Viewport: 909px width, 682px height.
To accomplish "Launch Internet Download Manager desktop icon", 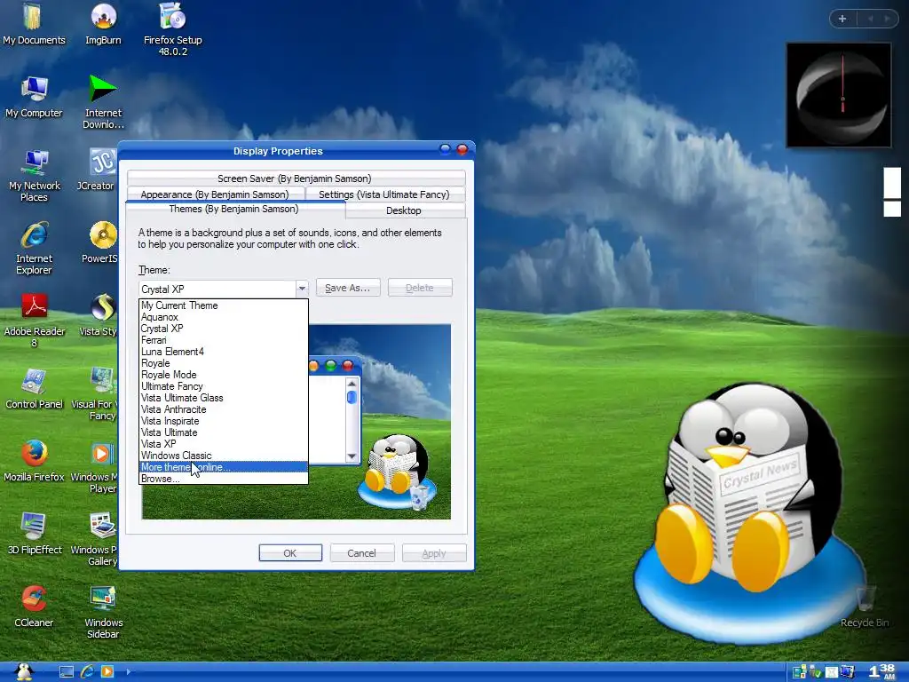I will tap(103, 101).
